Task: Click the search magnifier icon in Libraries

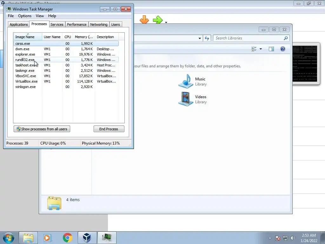Action: tap(286, 38)
